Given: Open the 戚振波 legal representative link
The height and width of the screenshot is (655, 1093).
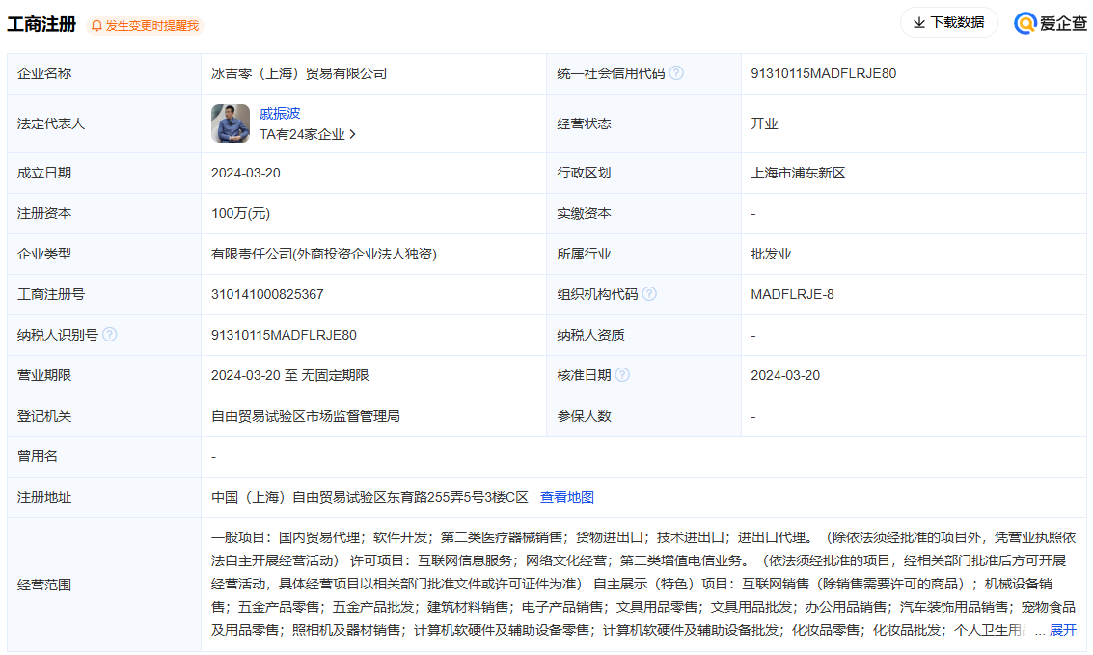Looking at the screenshot, I should (x=280, y=114).
